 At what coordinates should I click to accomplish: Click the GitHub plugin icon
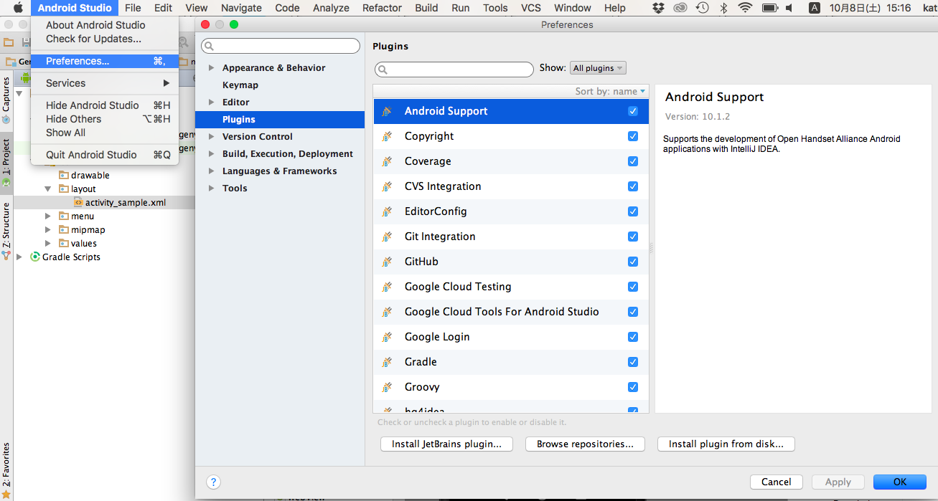tap(387, 262)
